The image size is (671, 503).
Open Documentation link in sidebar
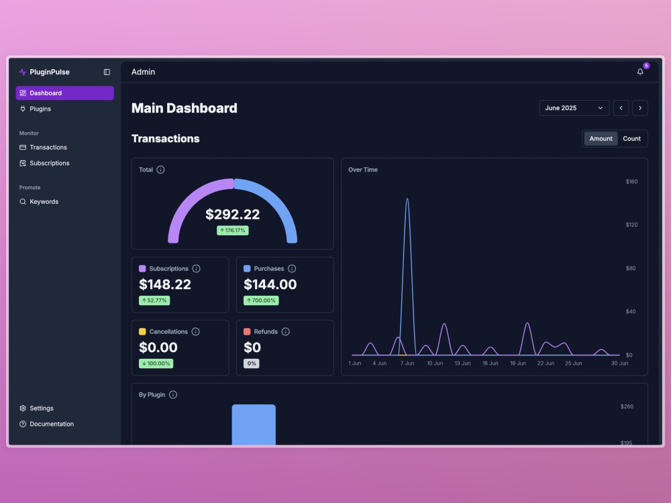(x=65, y=424)
